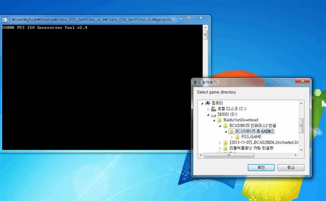Click the PS3_GAME folder icon
This screenshot has width=326, height=201.
[x=237, y=137]
